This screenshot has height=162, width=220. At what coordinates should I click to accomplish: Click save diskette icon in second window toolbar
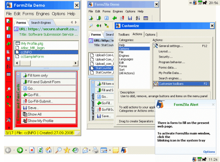pos(130,18)
